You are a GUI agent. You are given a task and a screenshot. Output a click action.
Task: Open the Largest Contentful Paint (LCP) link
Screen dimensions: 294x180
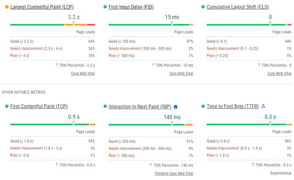pyautogui.click(x=42, y=7)
